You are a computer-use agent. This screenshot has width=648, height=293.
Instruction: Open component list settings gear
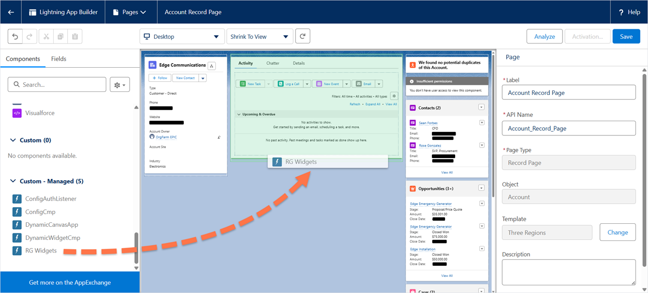click(119, 84)
